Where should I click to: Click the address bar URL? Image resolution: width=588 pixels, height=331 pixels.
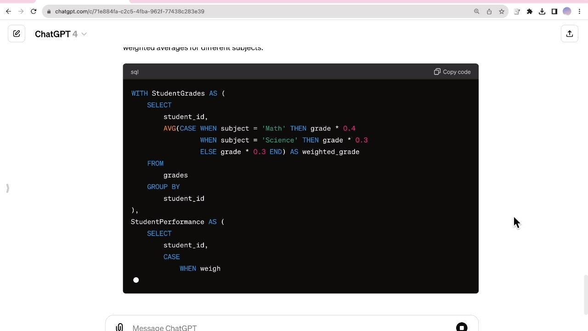coord(130,11)
